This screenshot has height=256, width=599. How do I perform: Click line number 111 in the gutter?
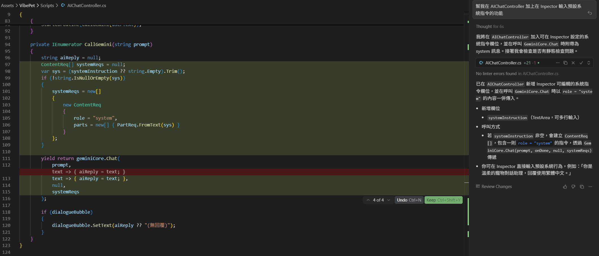click(x=6, y=159)
